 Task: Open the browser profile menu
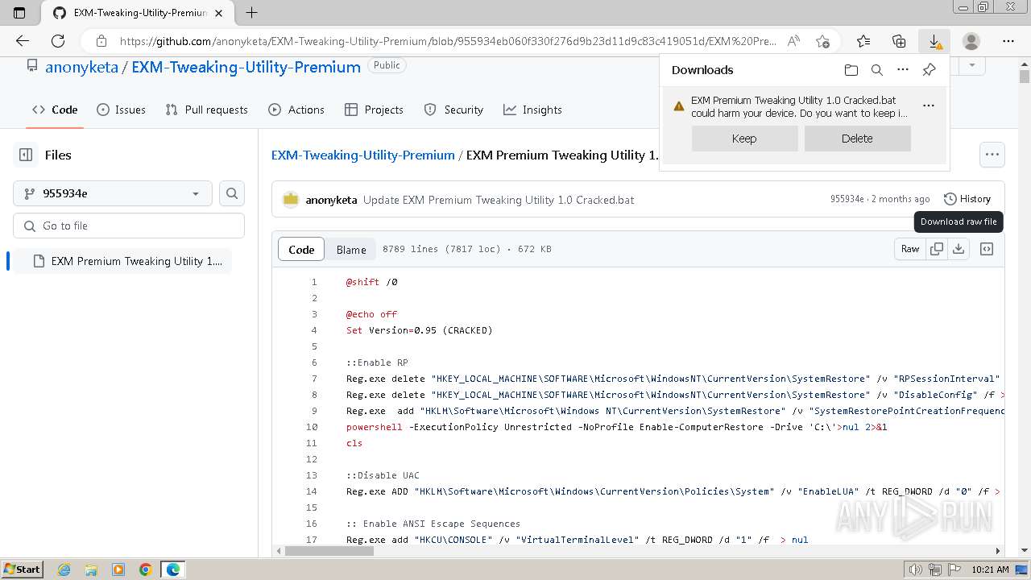[971, 41]
